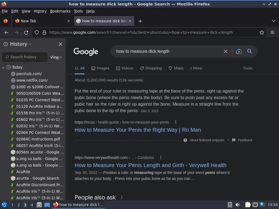Close the Google search tab
This screenshot has height=209, width=279.
click(x=130, y=21)
